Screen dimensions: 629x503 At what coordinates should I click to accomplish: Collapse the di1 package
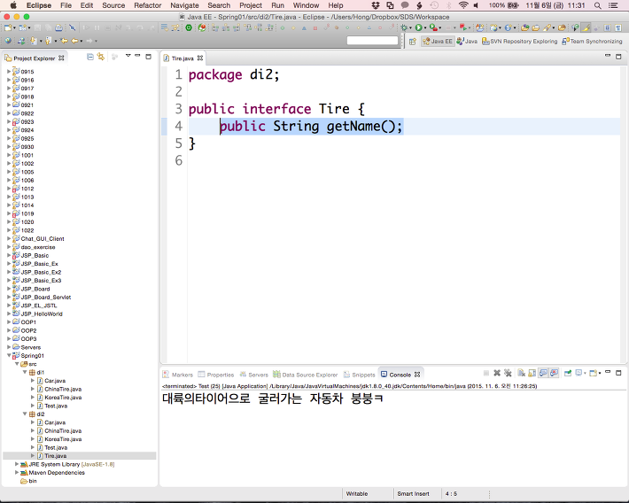pyautogui.click(x=25, y=372)
